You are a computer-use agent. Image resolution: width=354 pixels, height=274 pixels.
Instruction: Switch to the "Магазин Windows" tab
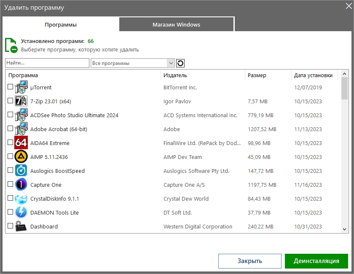point(176,24)
